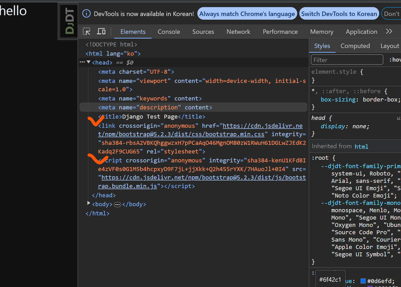Open the Performance tab

[280, 32]
